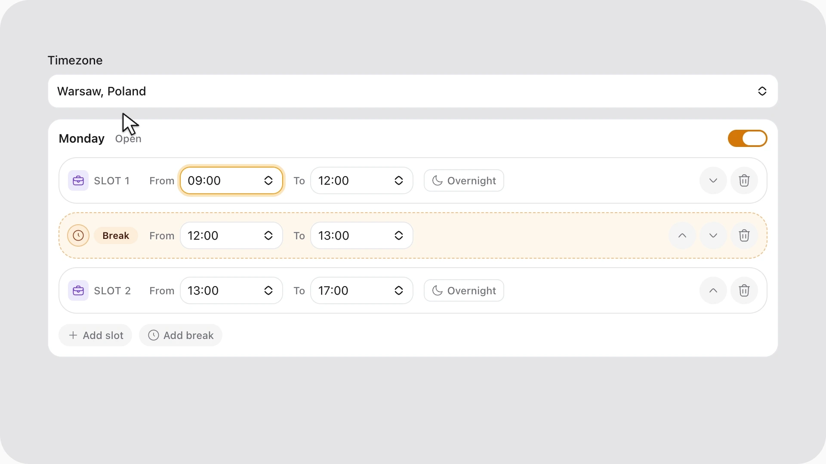Open Slot 2 To time 17:00 selector

pyautogui.click(x=362, y=290)
